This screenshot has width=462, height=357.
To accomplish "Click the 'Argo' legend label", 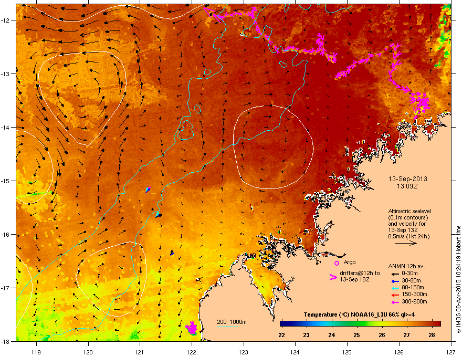I will pyautogui.click(x=350, y=262).
